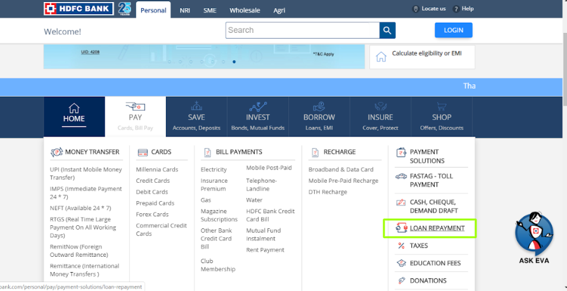Open the LOAN REPAYMENT link
The height and width of the screenshot is (291, 567).
(437, 228)
